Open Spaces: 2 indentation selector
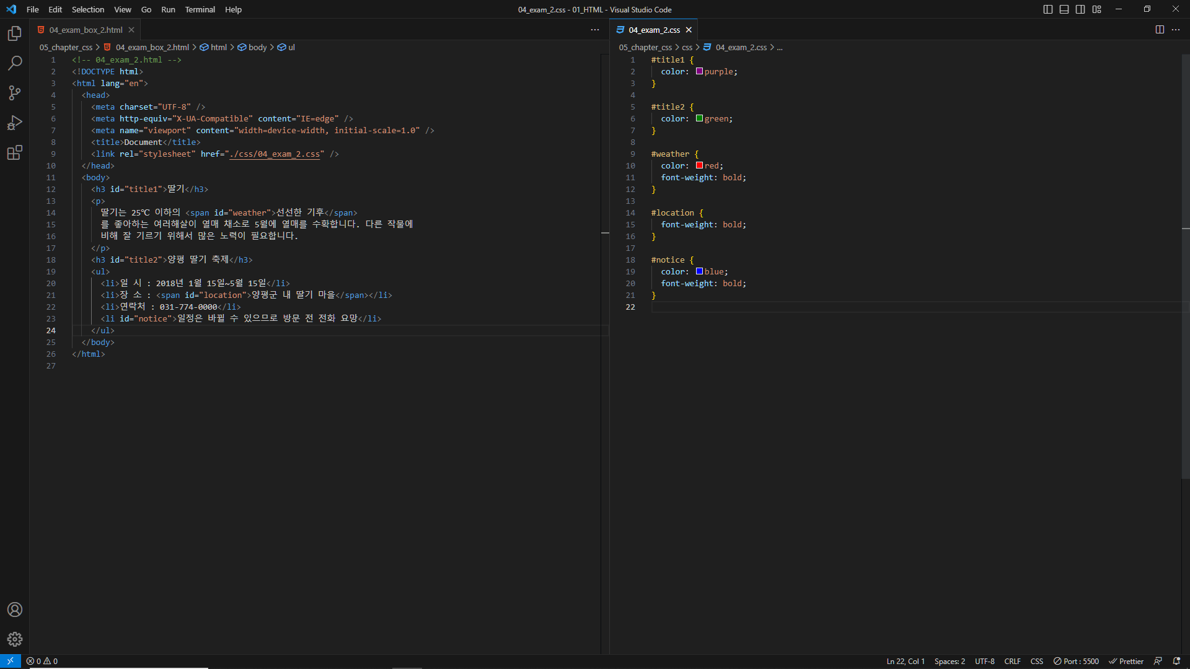Screen dimensions: 1190x669 coord(950,661)
